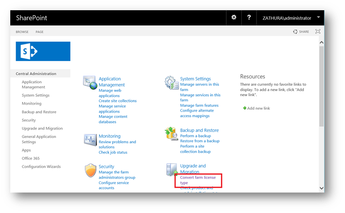Click the green Add new link icon
345x213 pixels.
(245, 108)
